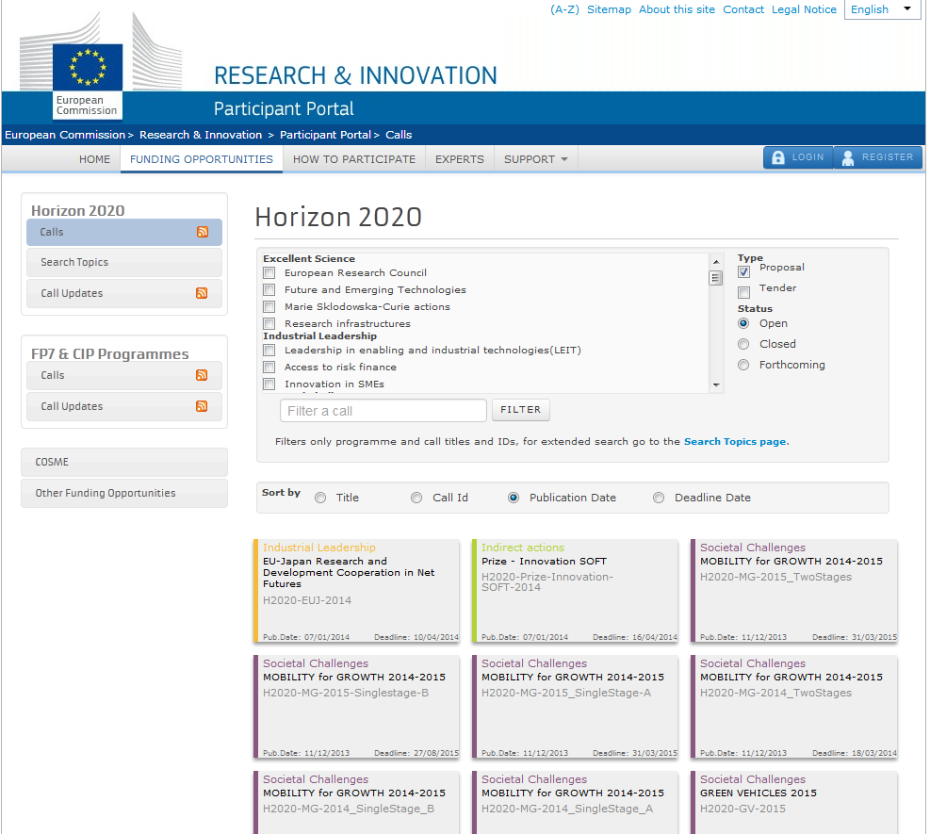
Task: Enable the Tender type checkbox
Action: (x=743, y=292)
